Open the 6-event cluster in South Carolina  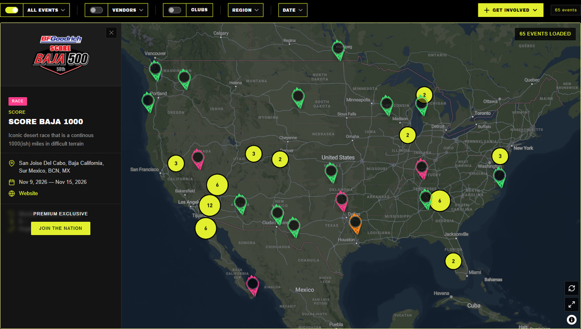440,201
